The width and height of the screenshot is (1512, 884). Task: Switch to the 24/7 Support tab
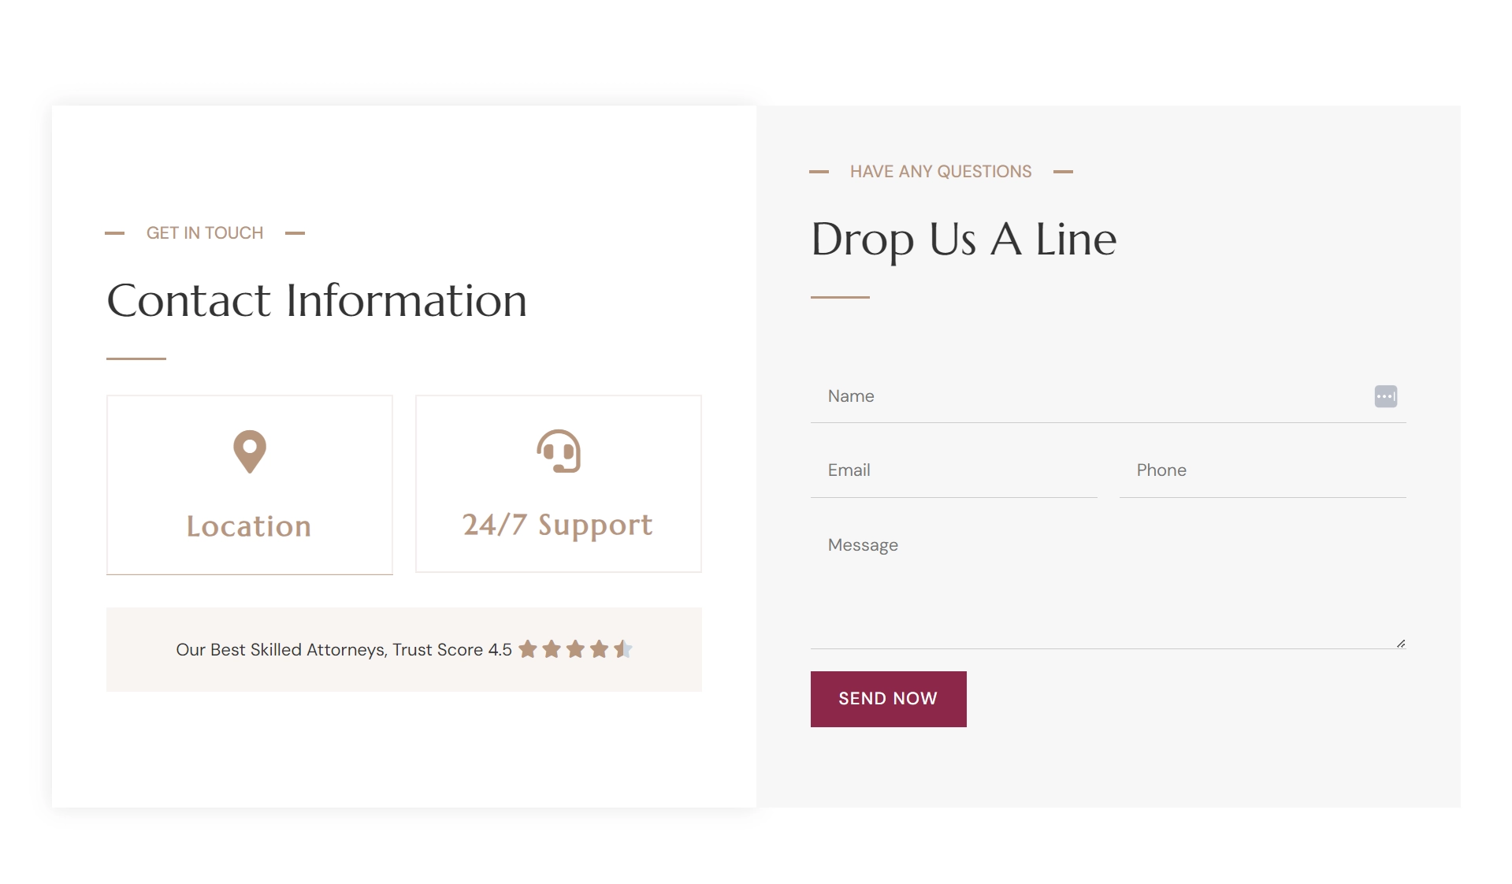point(559,484)
